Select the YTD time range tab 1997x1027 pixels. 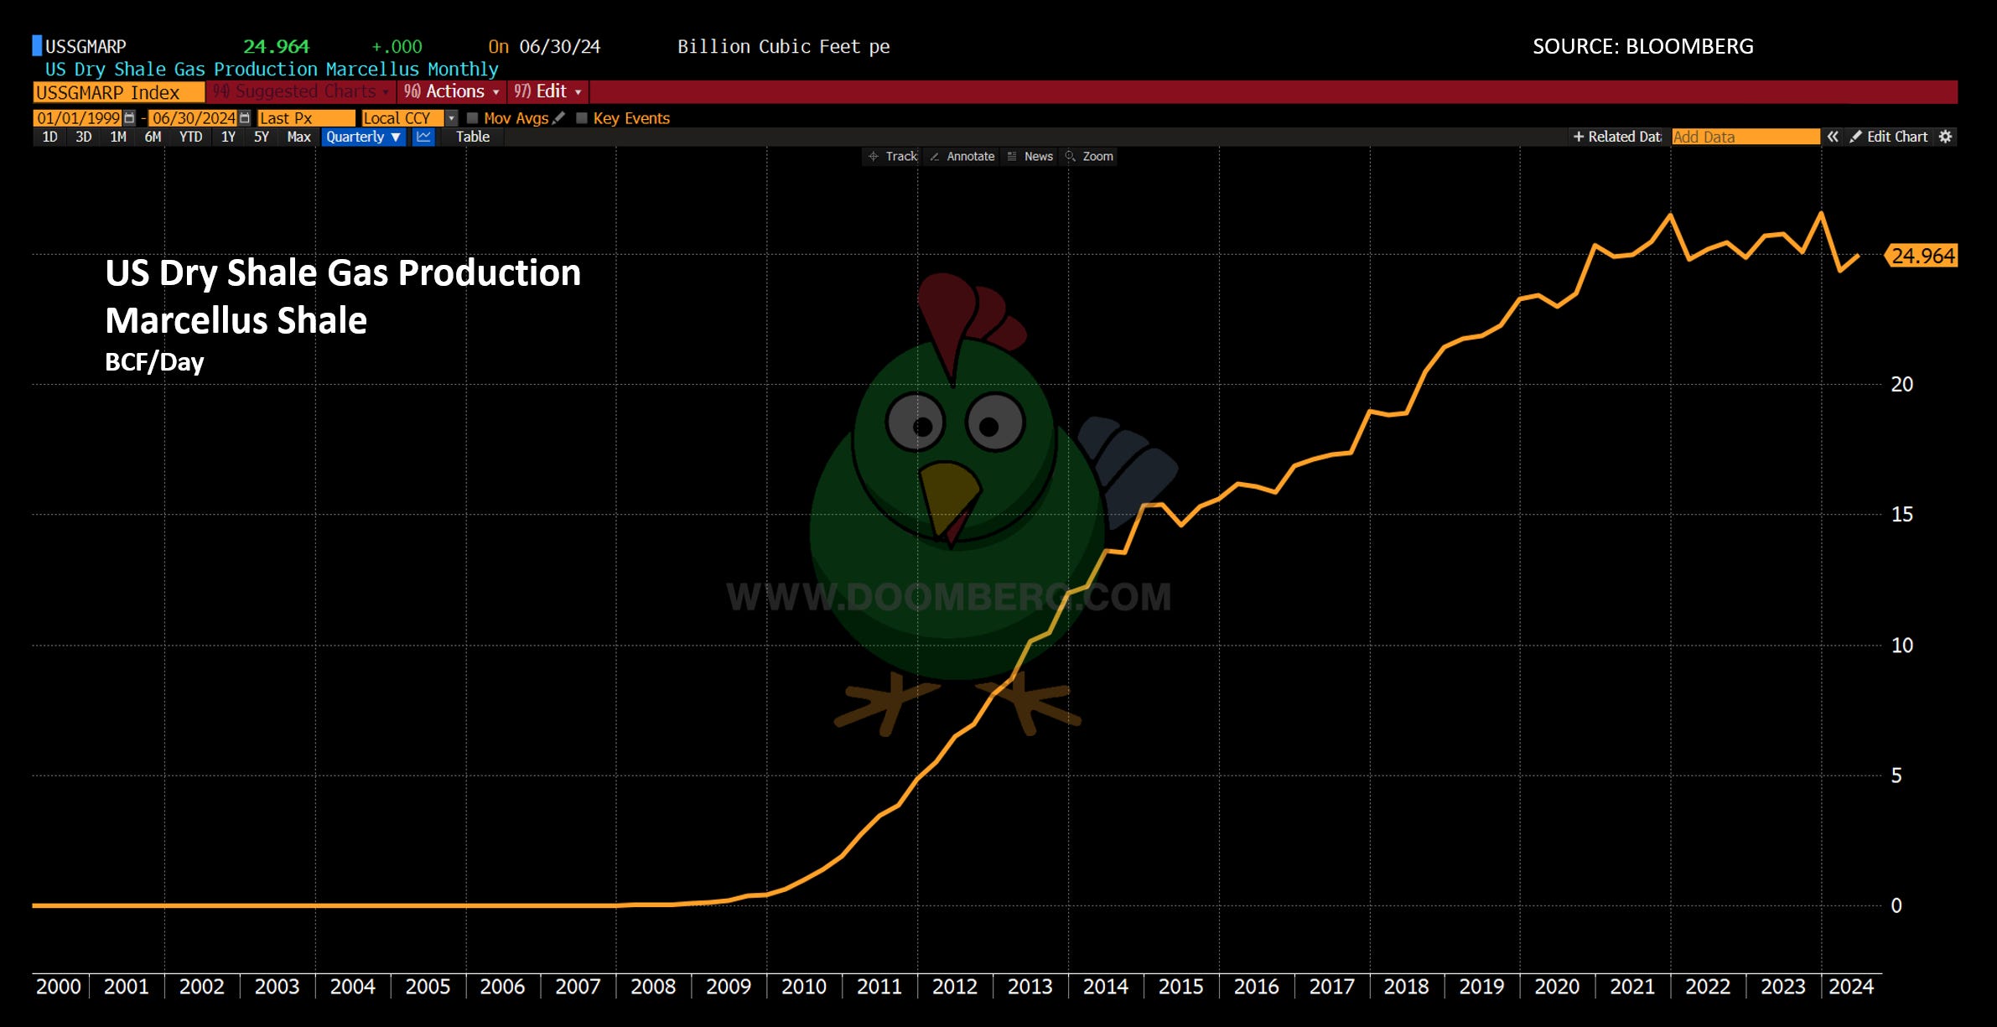190,137
